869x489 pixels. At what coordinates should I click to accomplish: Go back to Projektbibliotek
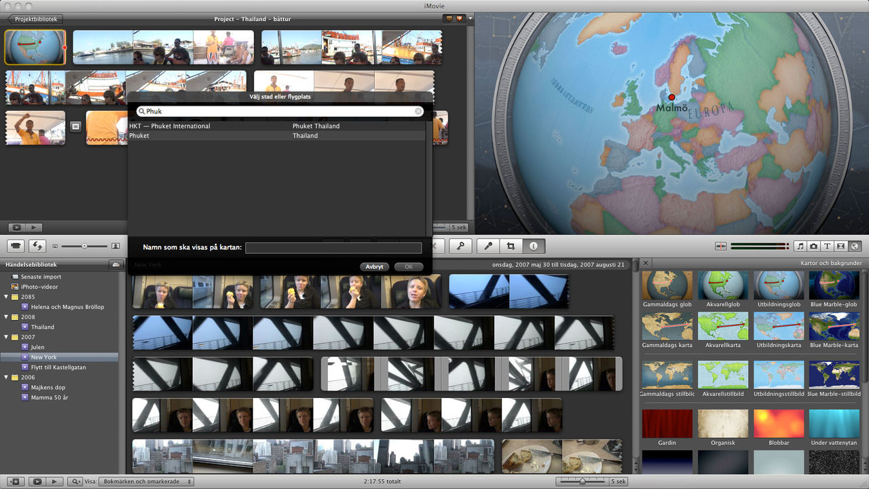[34, 19]
